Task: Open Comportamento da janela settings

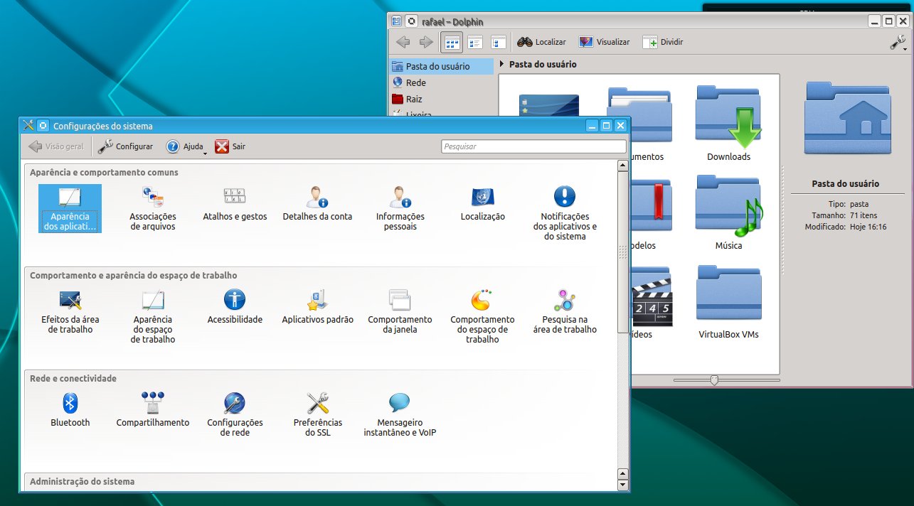Action: pos(400,312)
